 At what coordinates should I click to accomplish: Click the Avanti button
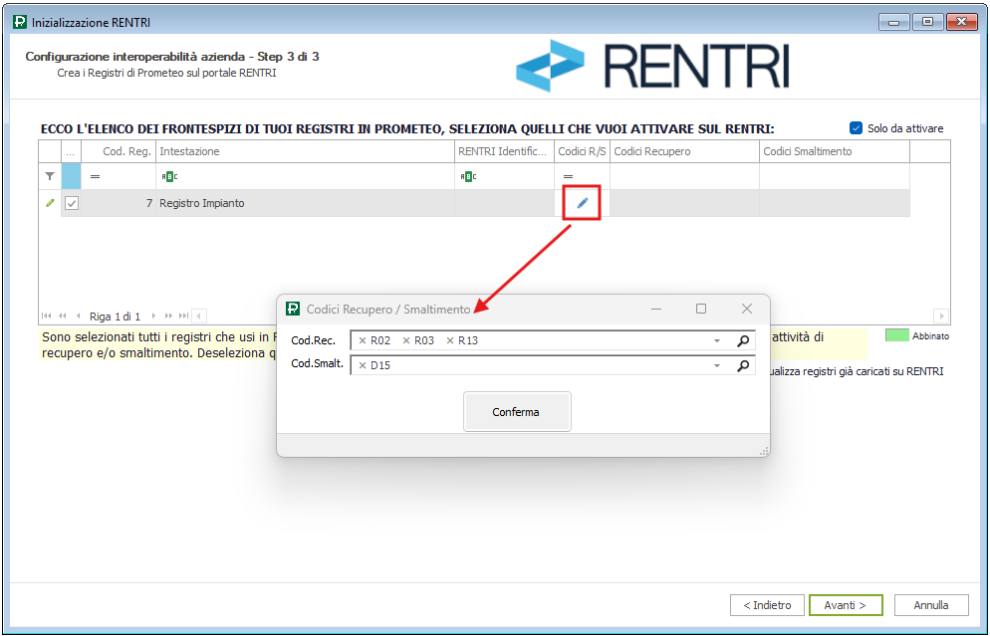(x=845, y=605)
